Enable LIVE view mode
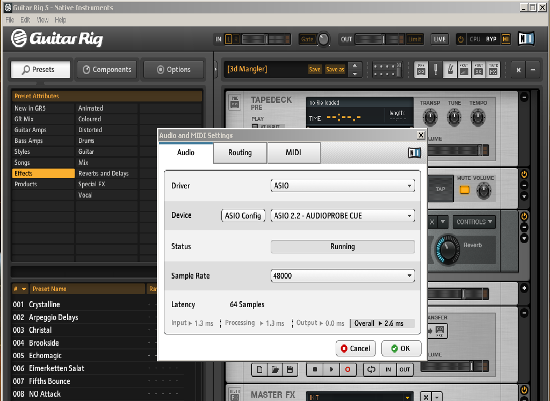Image resolution: width=550 pixels, height=401 pixels. click(x=439, y=39)
